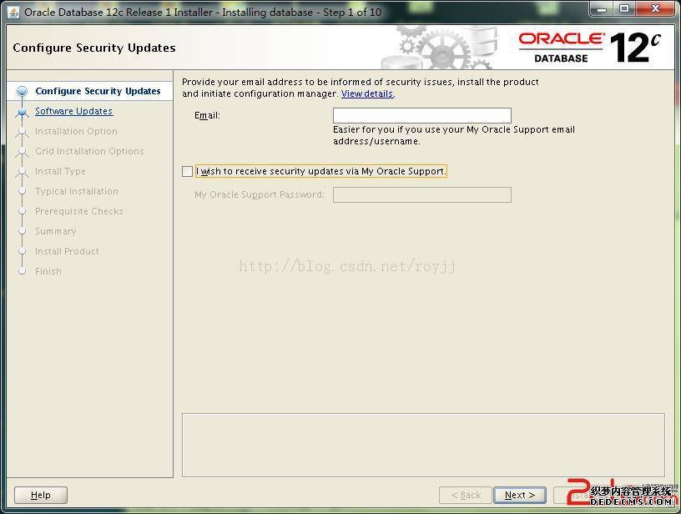Maximize the Oracle installer window

click(x=625, y=9)
